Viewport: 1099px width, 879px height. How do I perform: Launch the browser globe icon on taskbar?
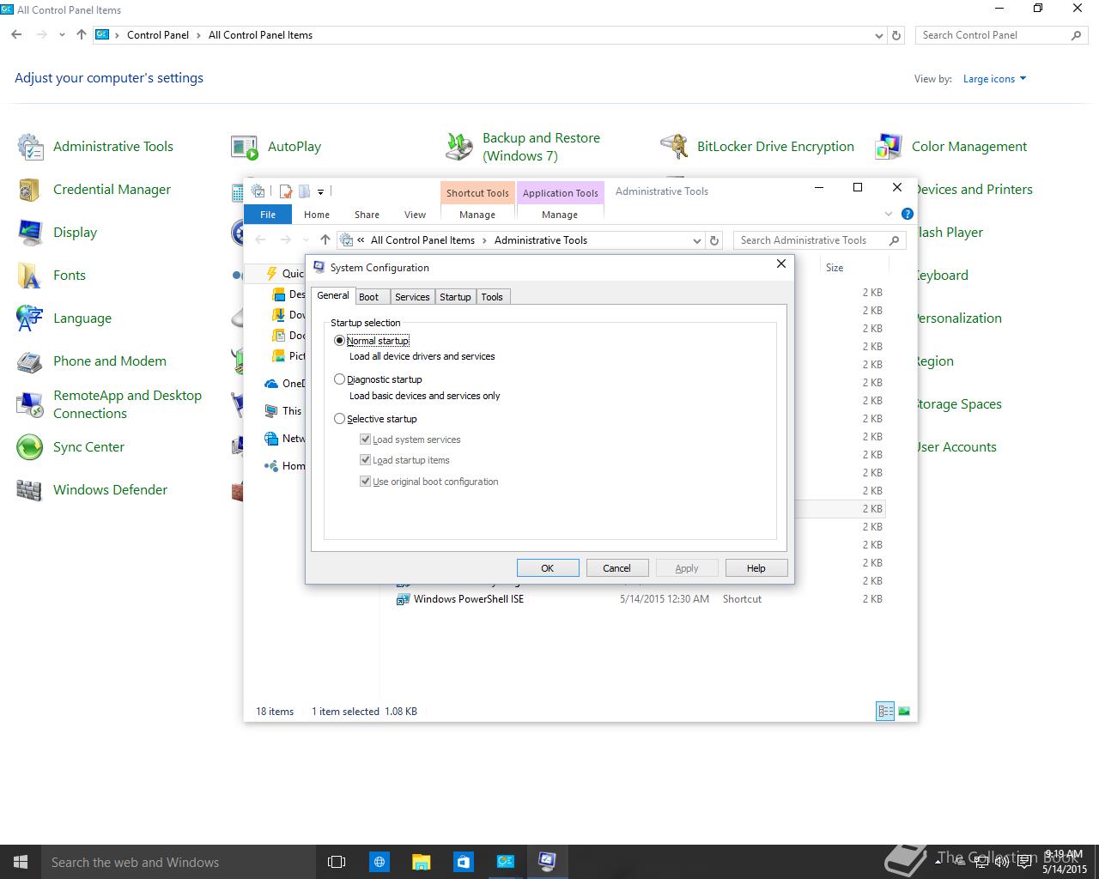379,862
